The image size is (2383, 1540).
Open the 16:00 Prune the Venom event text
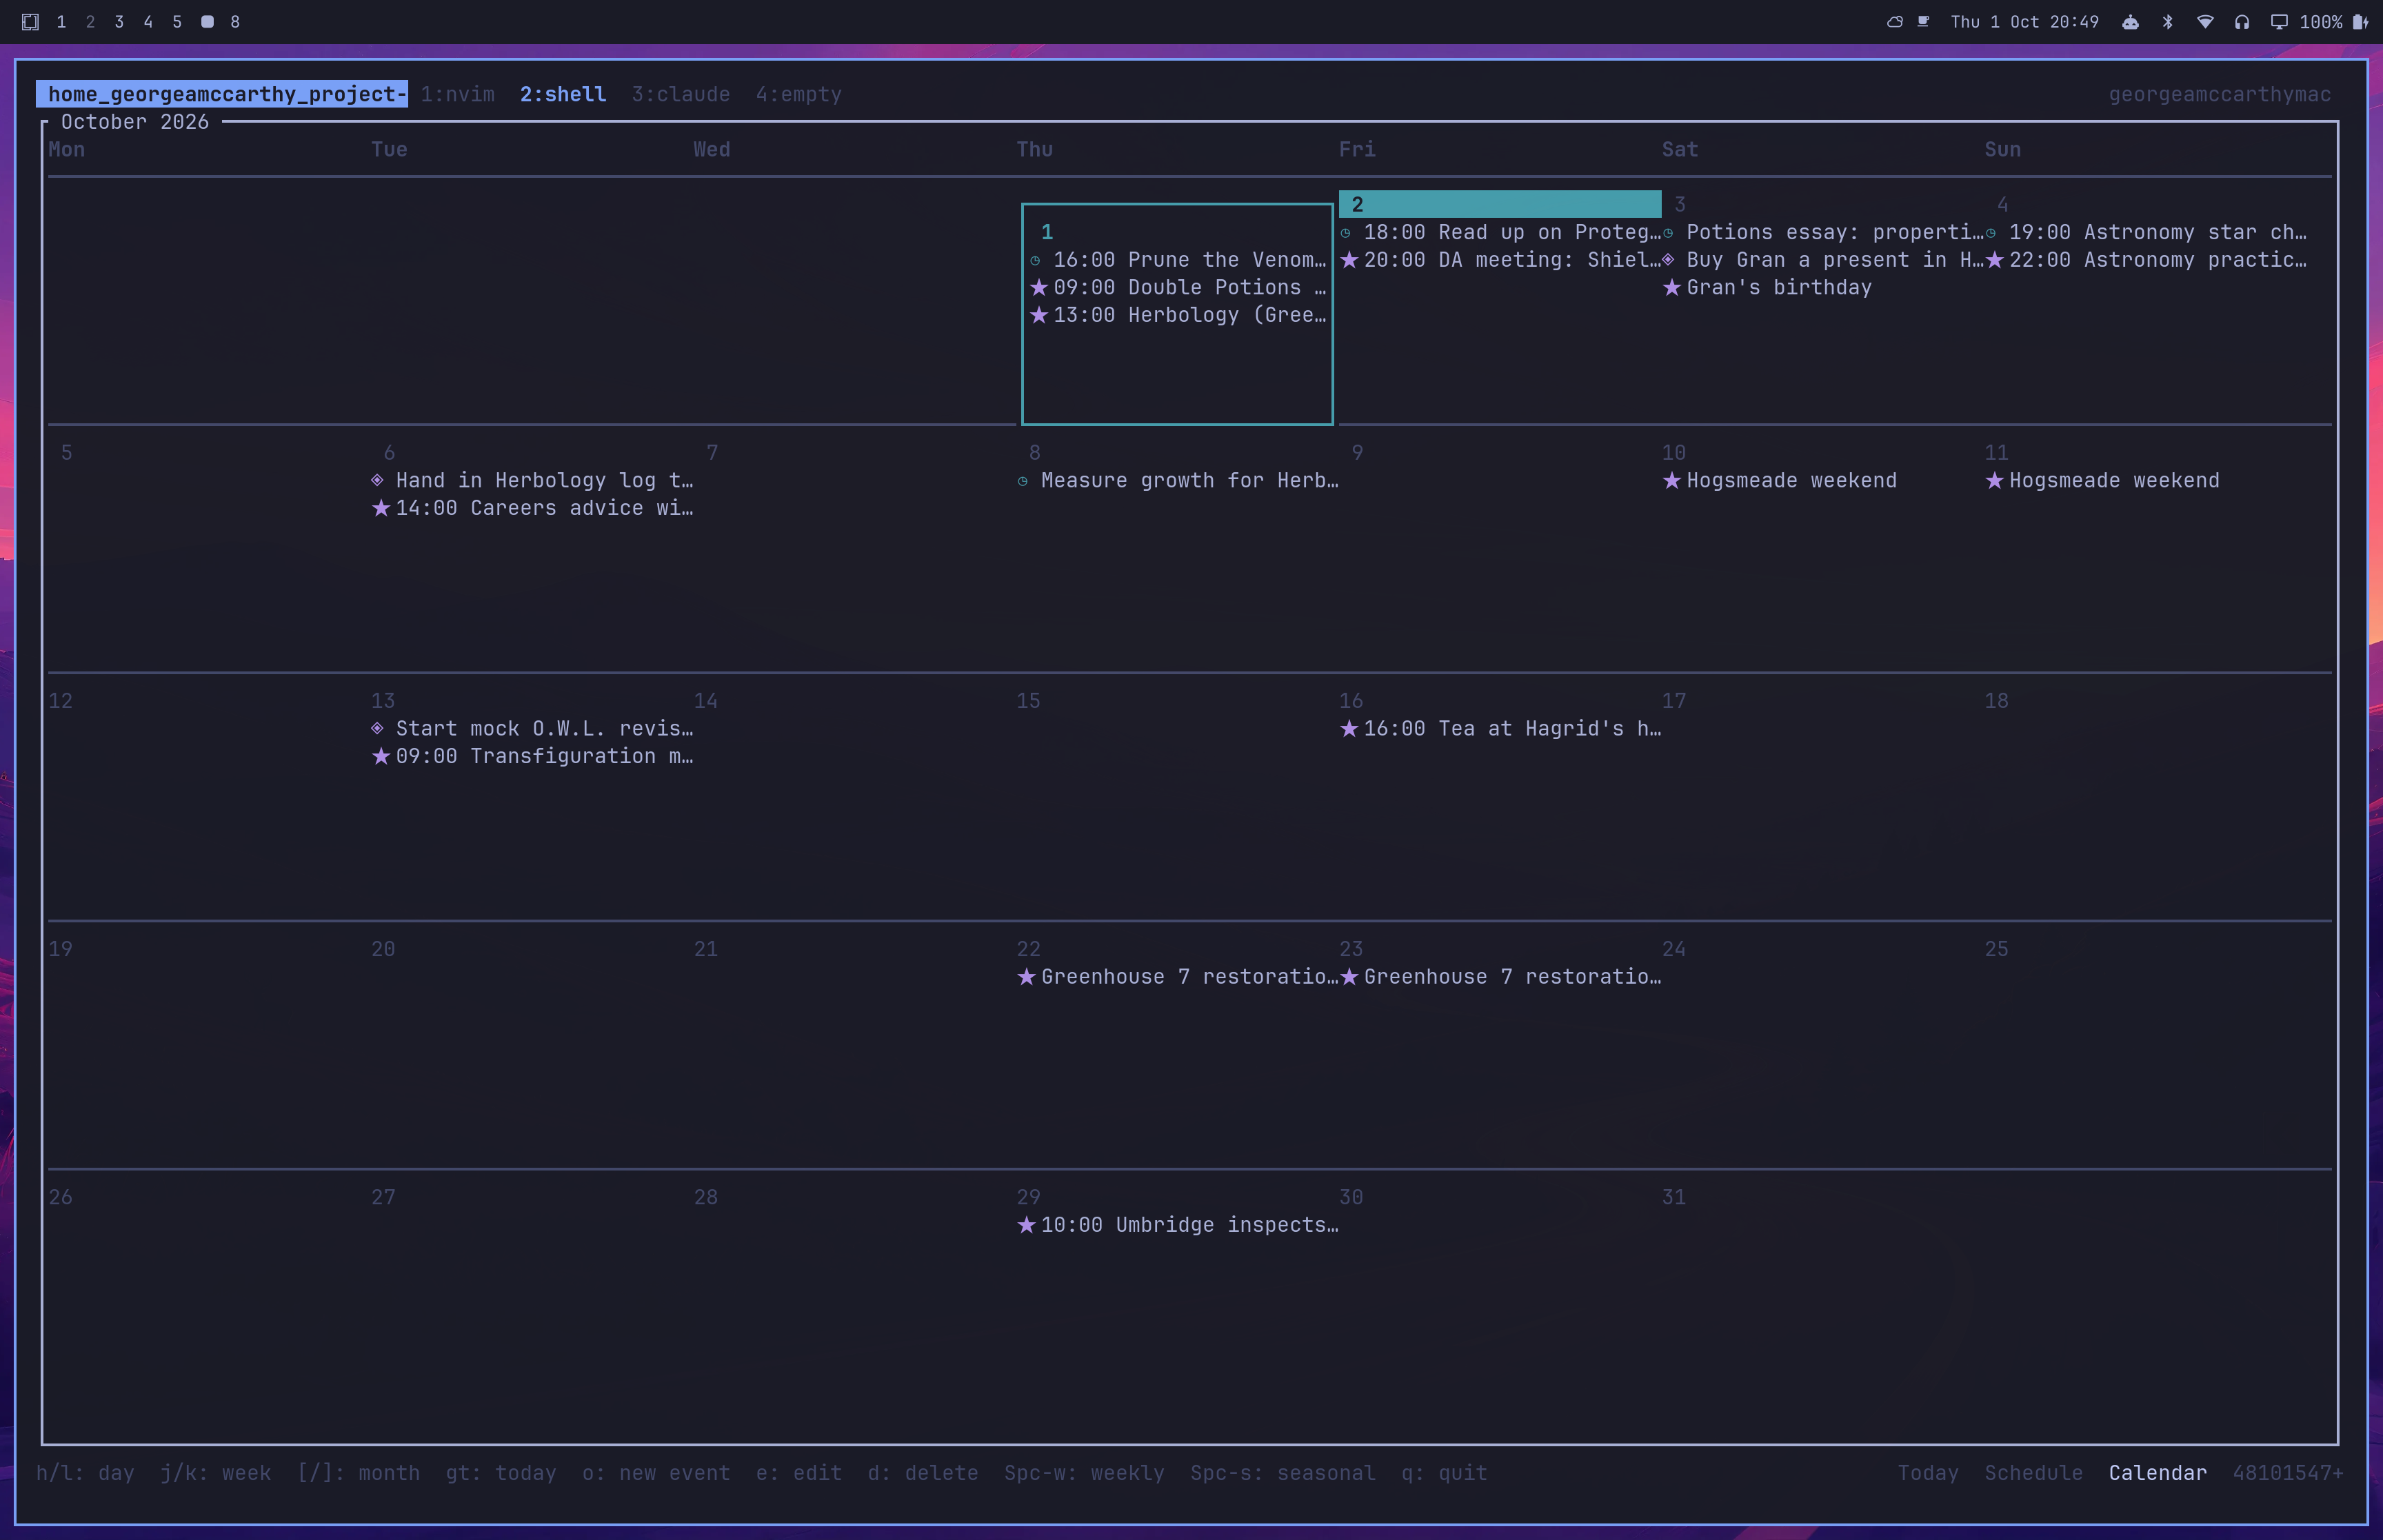[1189, 260]
